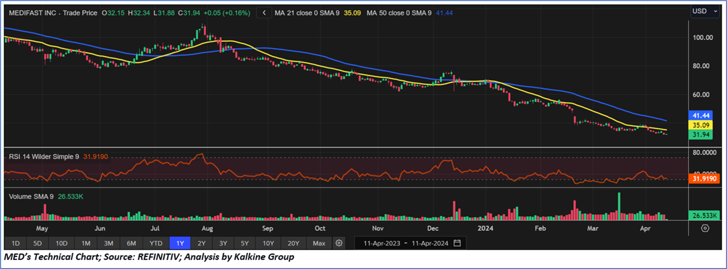Open the USD currency dropdown
The height and width of the screenshot is (269, 727).
click(x=704, y=11)
